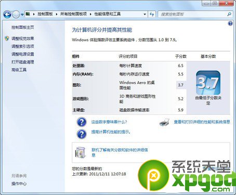
Task: Click the 5.5 memory subscore
Action: pos(180,74)
